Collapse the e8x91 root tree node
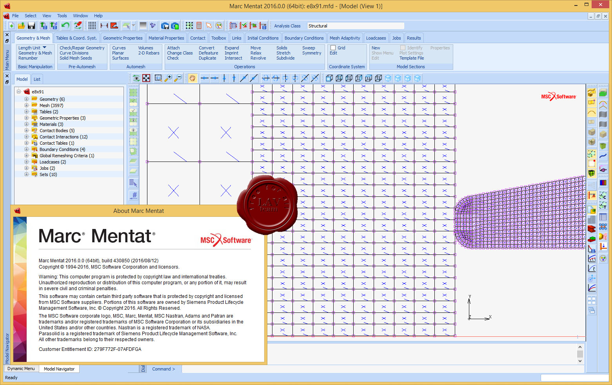This screenshot has width=612, height=385. click(x=18, y=92)
